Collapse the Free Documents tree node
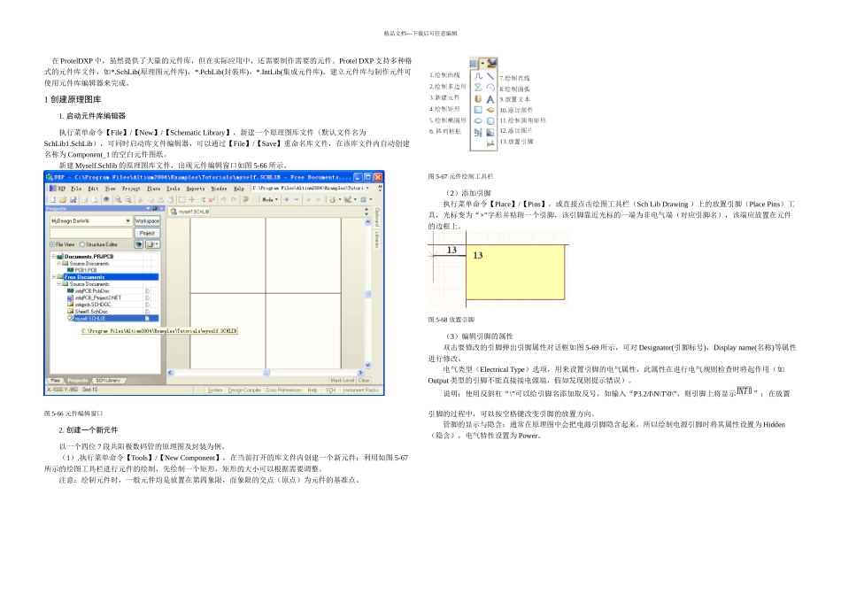The width and height of the screenshot is (841, 595). [54, 277]
